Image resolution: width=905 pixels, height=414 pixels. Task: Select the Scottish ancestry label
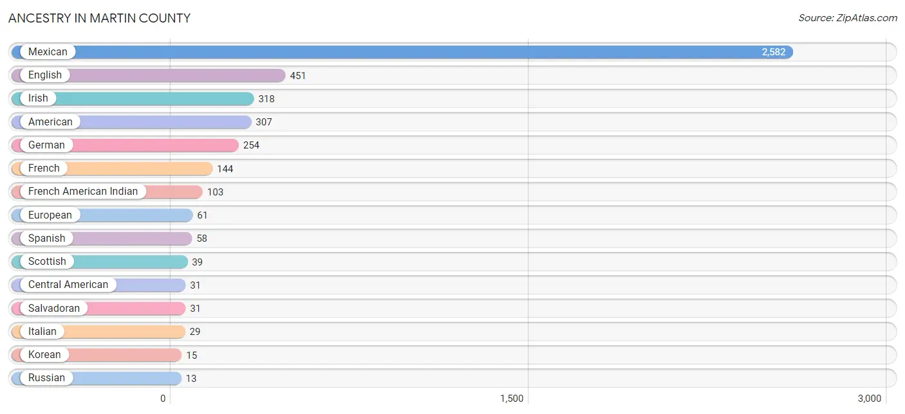(x=47, y=262)
